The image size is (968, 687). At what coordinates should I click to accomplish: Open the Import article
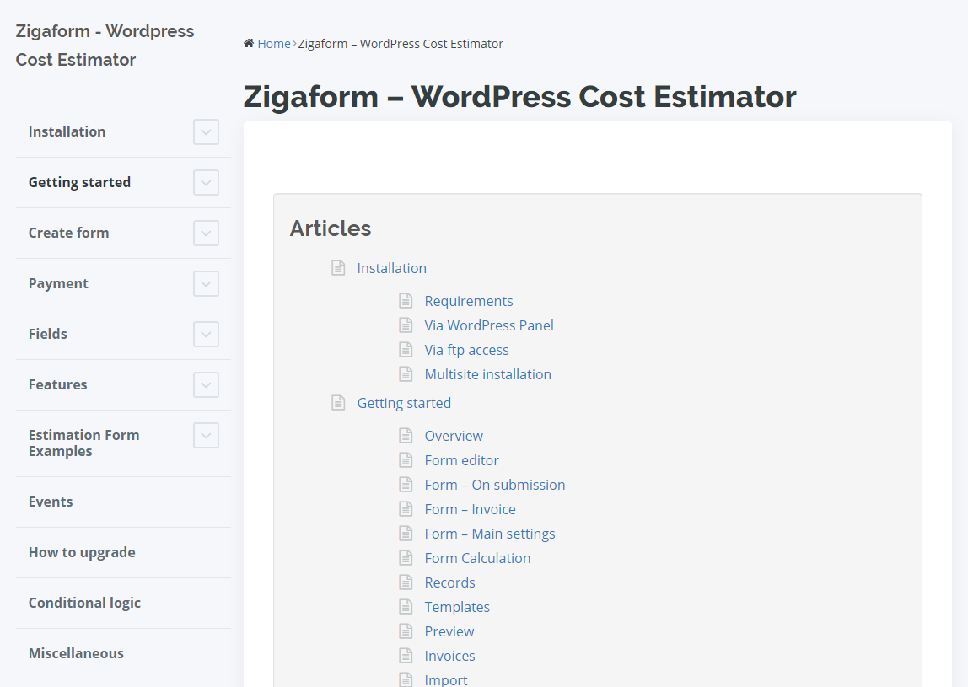point(446,679)
